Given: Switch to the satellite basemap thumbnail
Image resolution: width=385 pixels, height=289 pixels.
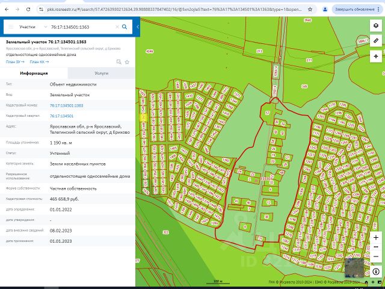Looking at the screenshot, I should tap(353, 269).
